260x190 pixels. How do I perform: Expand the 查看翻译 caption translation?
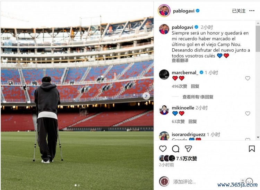pos(180,61)
